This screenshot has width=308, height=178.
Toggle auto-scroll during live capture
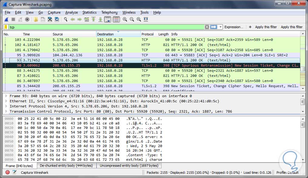click(108, 19)
